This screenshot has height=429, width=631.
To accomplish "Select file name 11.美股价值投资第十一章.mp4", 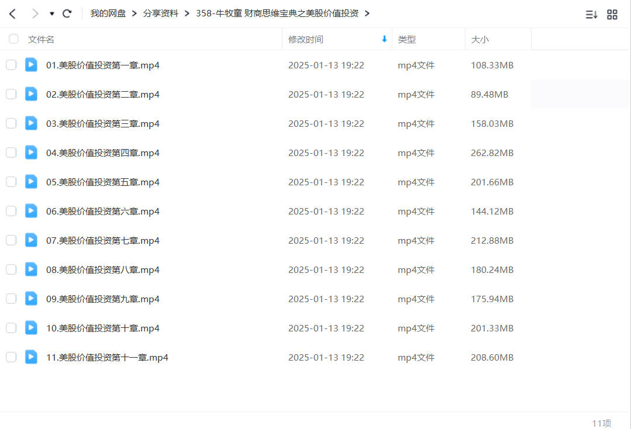I will tap(107, 358).
